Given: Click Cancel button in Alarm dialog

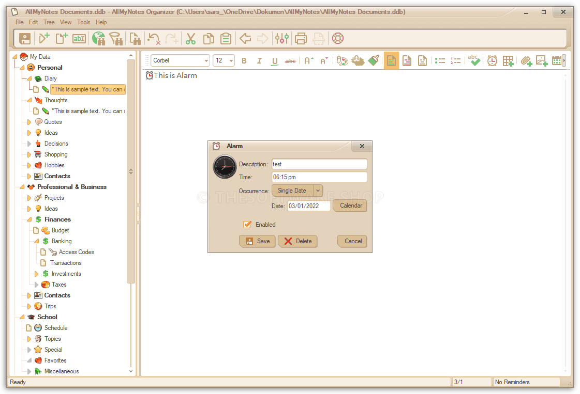Looking at the screenshot, I should pos(352,241).
